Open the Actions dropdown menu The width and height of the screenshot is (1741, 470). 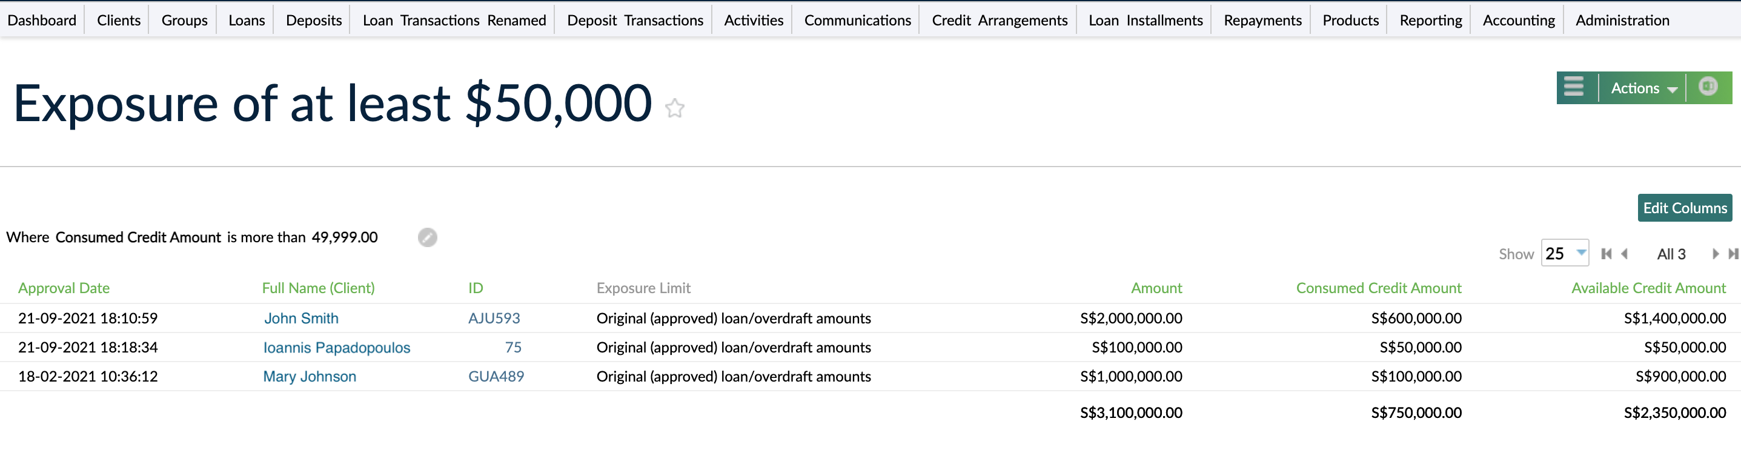point(1643,88)
